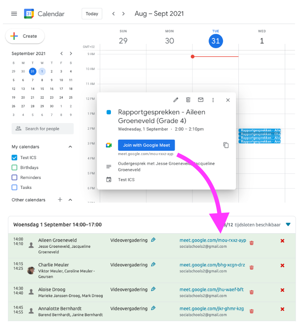Collapse the My calendars section
The image size is (303, 329).
pos(70,147)
